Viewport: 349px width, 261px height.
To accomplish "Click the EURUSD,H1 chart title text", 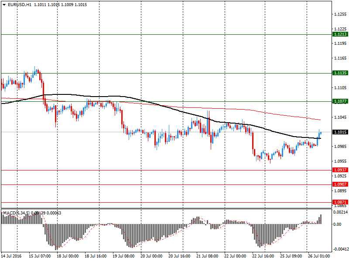I will pyautogui.click(x=20, y=5).
